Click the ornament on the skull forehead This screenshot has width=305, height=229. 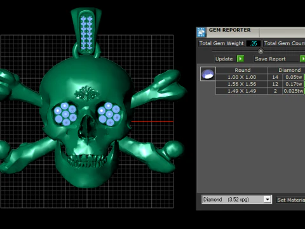click(86, 94)
